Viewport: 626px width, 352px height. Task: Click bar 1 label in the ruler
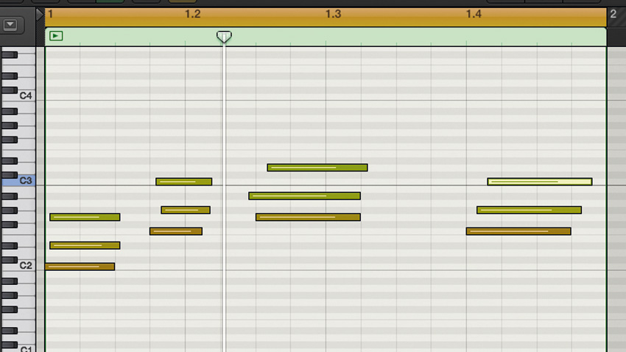click(51, 15)
